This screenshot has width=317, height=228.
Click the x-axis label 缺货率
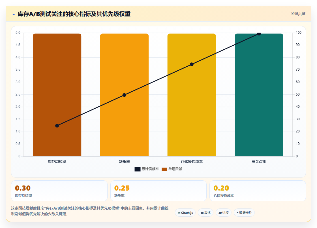[x=124, y=161]
